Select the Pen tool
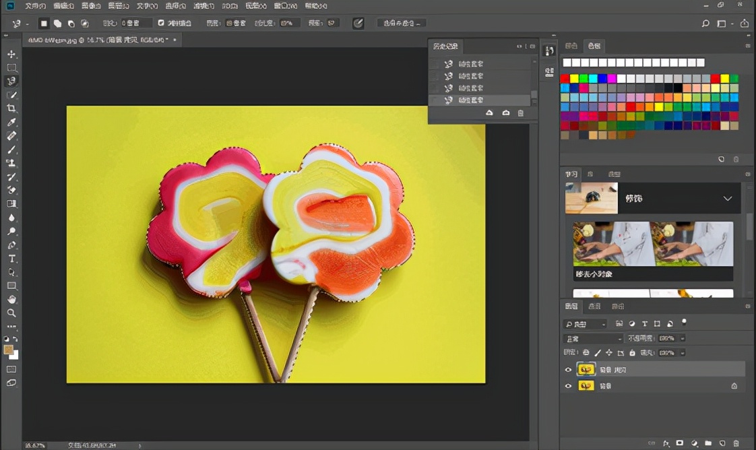Viewport: 756px width, 450px height. tap(11, 245)
